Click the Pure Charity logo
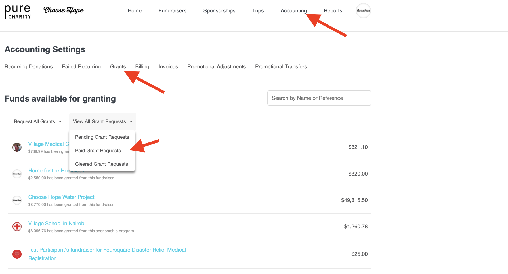This screenshot has height=274, width=508. (x=18, y=12)
